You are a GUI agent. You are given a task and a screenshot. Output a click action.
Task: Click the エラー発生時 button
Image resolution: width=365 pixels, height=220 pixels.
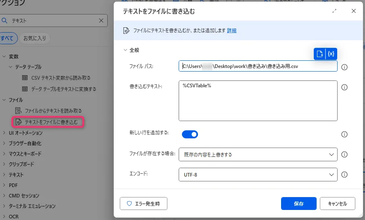pyautogui.click(x=144, y=204)
